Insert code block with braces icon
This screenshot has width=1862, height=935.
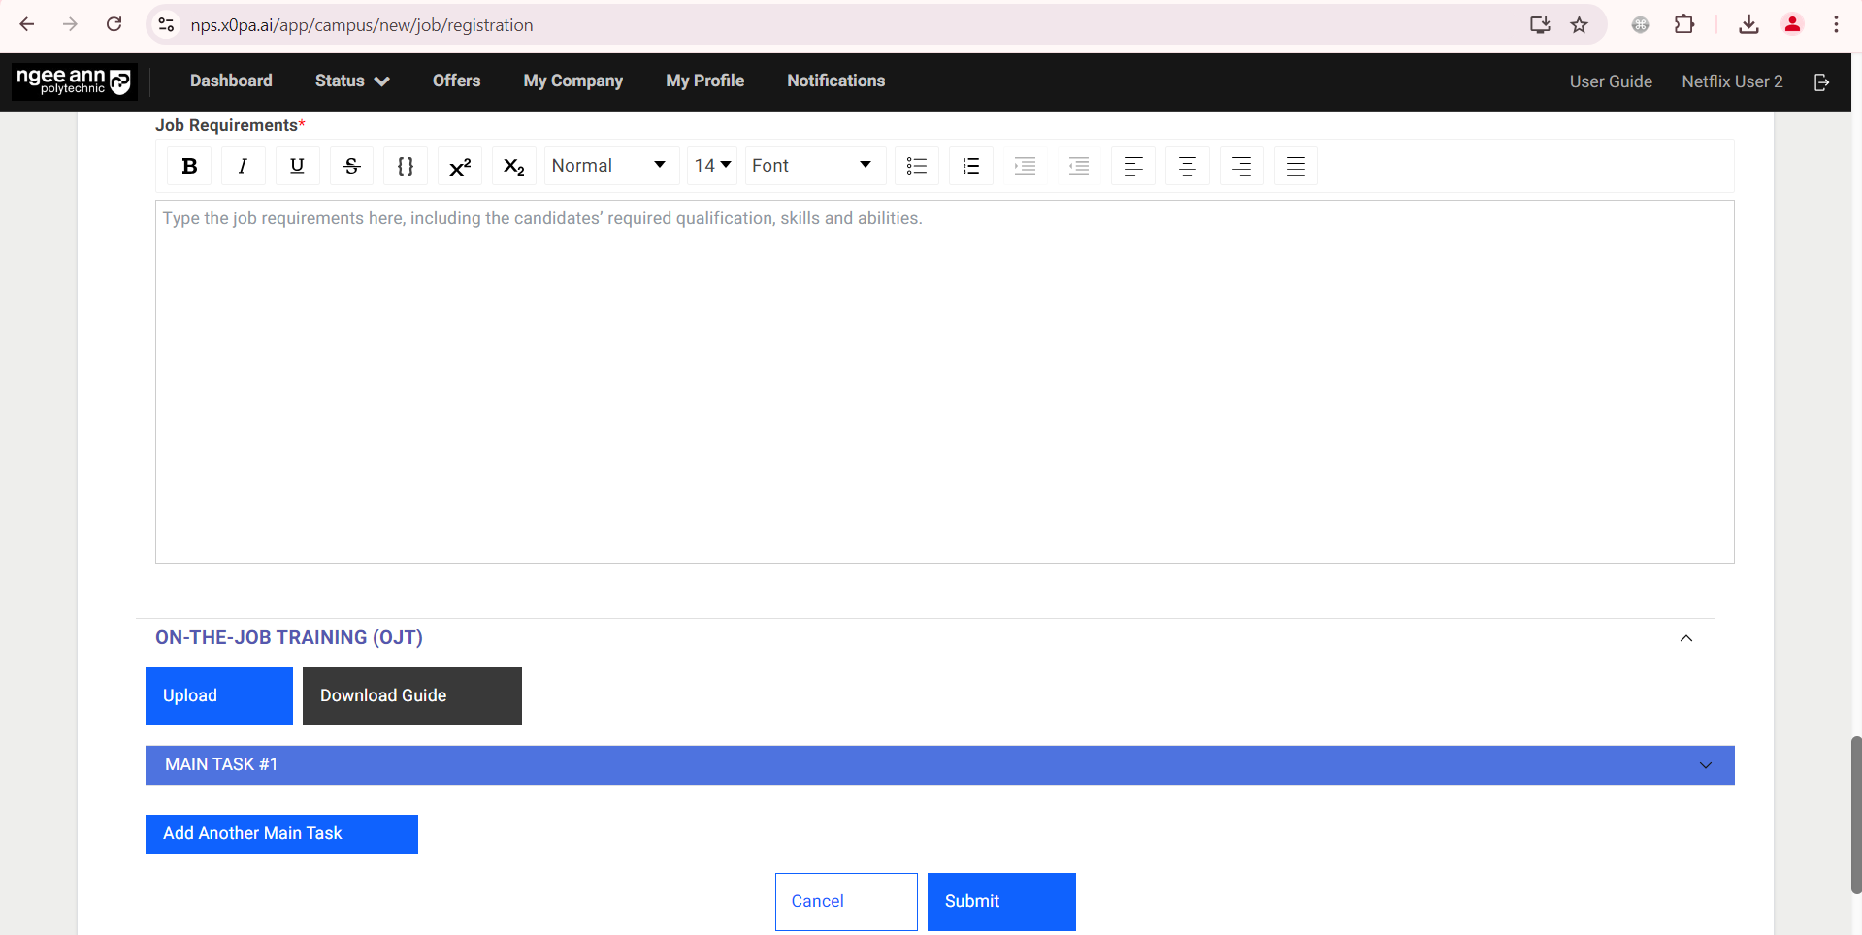point(406,166)
